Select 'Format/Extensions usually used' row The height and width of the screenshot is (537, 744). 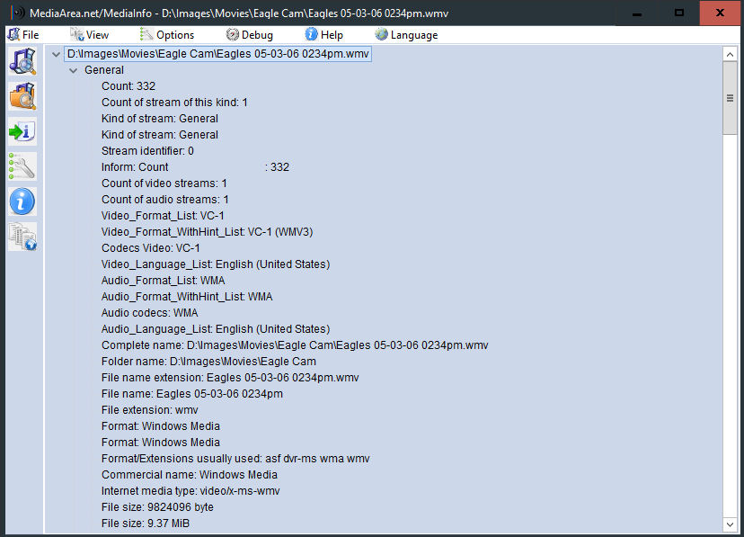pos(235,458)
